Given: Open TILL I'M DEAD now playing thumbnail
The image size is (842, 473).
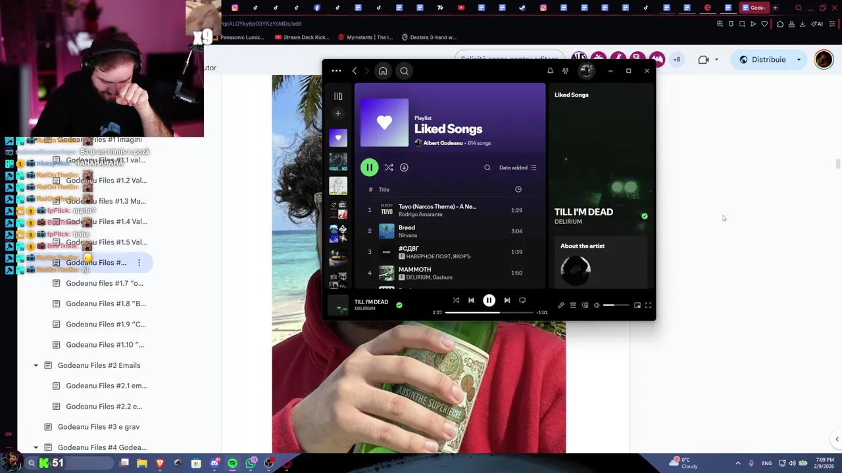Looking at the screenshot, I should click(338, 305).
